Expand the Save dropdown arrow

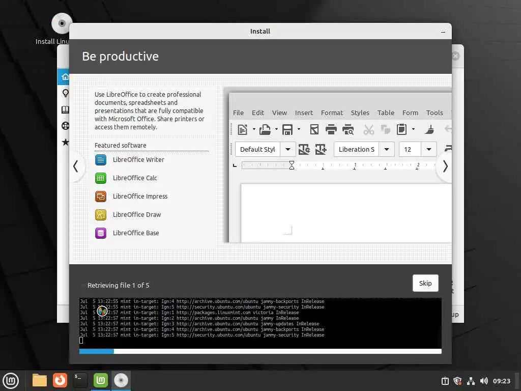click(x=299, y=129)
